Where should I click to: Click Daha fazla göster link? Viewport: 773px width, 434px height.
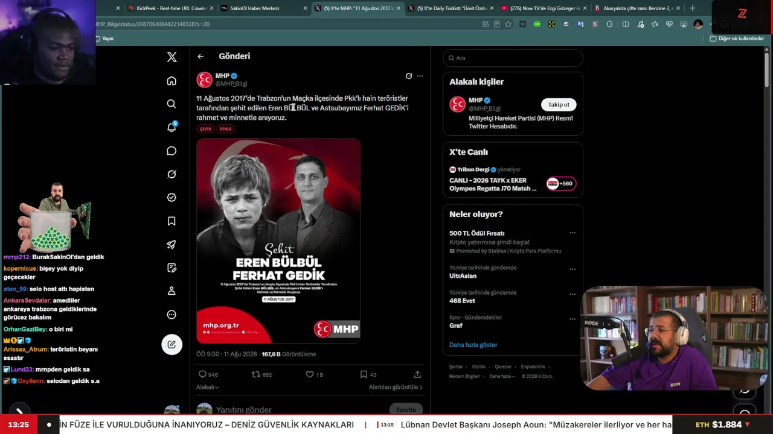(473, 345)
